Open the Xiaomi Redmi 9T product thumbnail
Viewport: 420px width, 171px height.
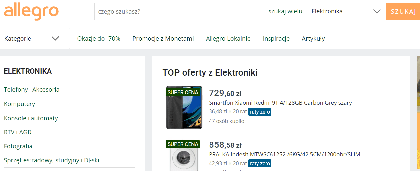pos(184,108)
